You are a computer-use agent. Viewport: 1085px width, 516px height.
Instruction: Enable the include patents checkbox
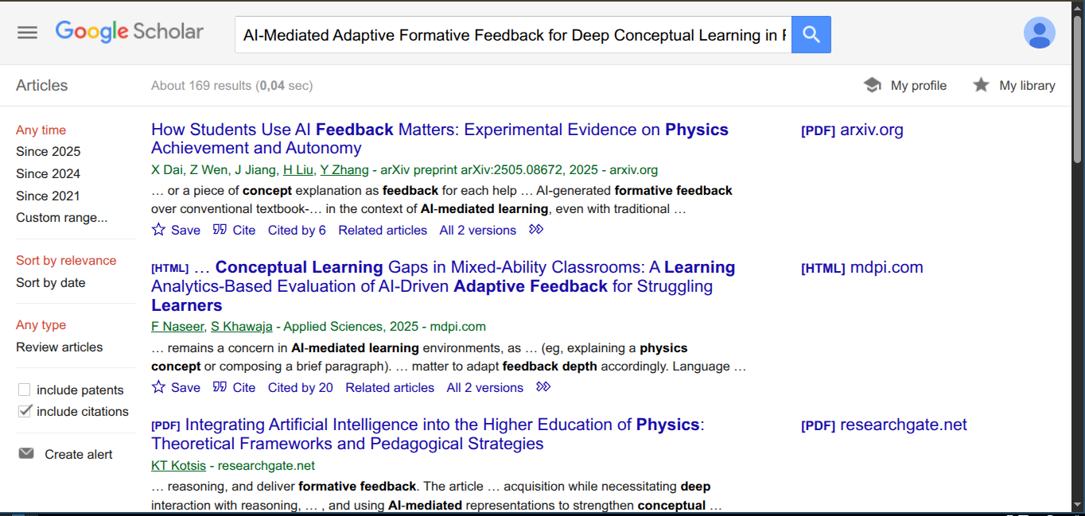pos(25,390)
